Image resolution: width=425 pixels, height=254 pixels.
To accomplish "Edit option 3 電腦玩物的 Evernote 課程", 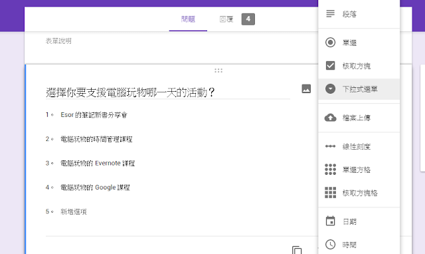I will pyautogui.click(x=98, y=164).
